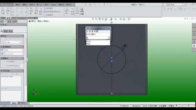This screenshot has width=196, height=110.
Task: Open the unit precision .12 dropdown
Action: pyautogui.click(x=15, y=54)
